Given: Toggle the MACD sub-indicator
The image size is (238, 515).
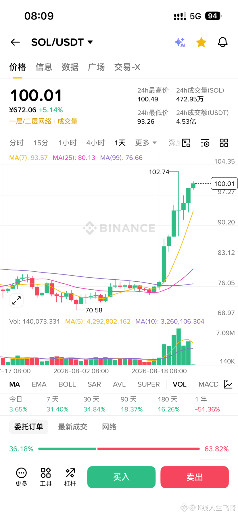Looking at the screenshot, I should [x=208, y=385].
